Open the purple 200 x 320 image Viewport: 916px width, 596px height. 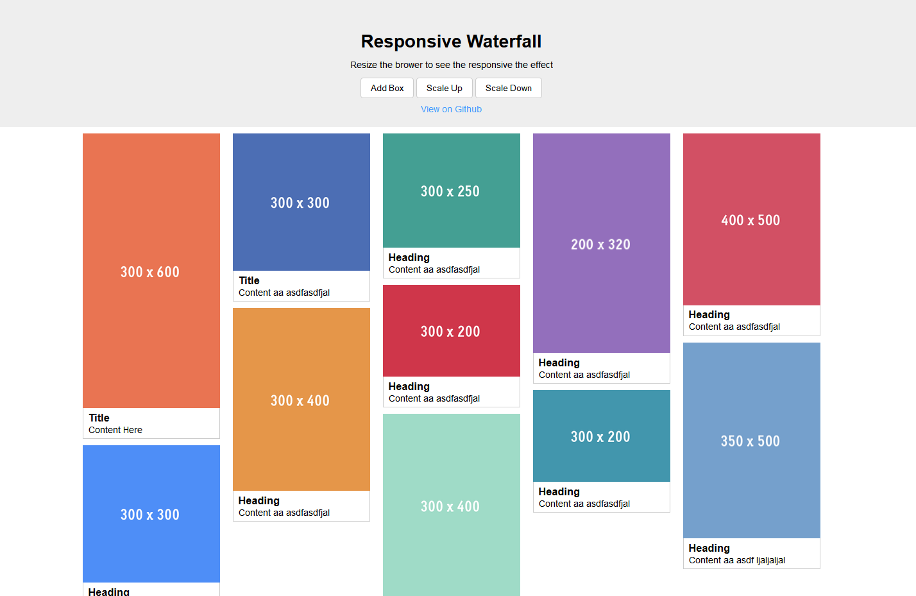coord(602,243)
